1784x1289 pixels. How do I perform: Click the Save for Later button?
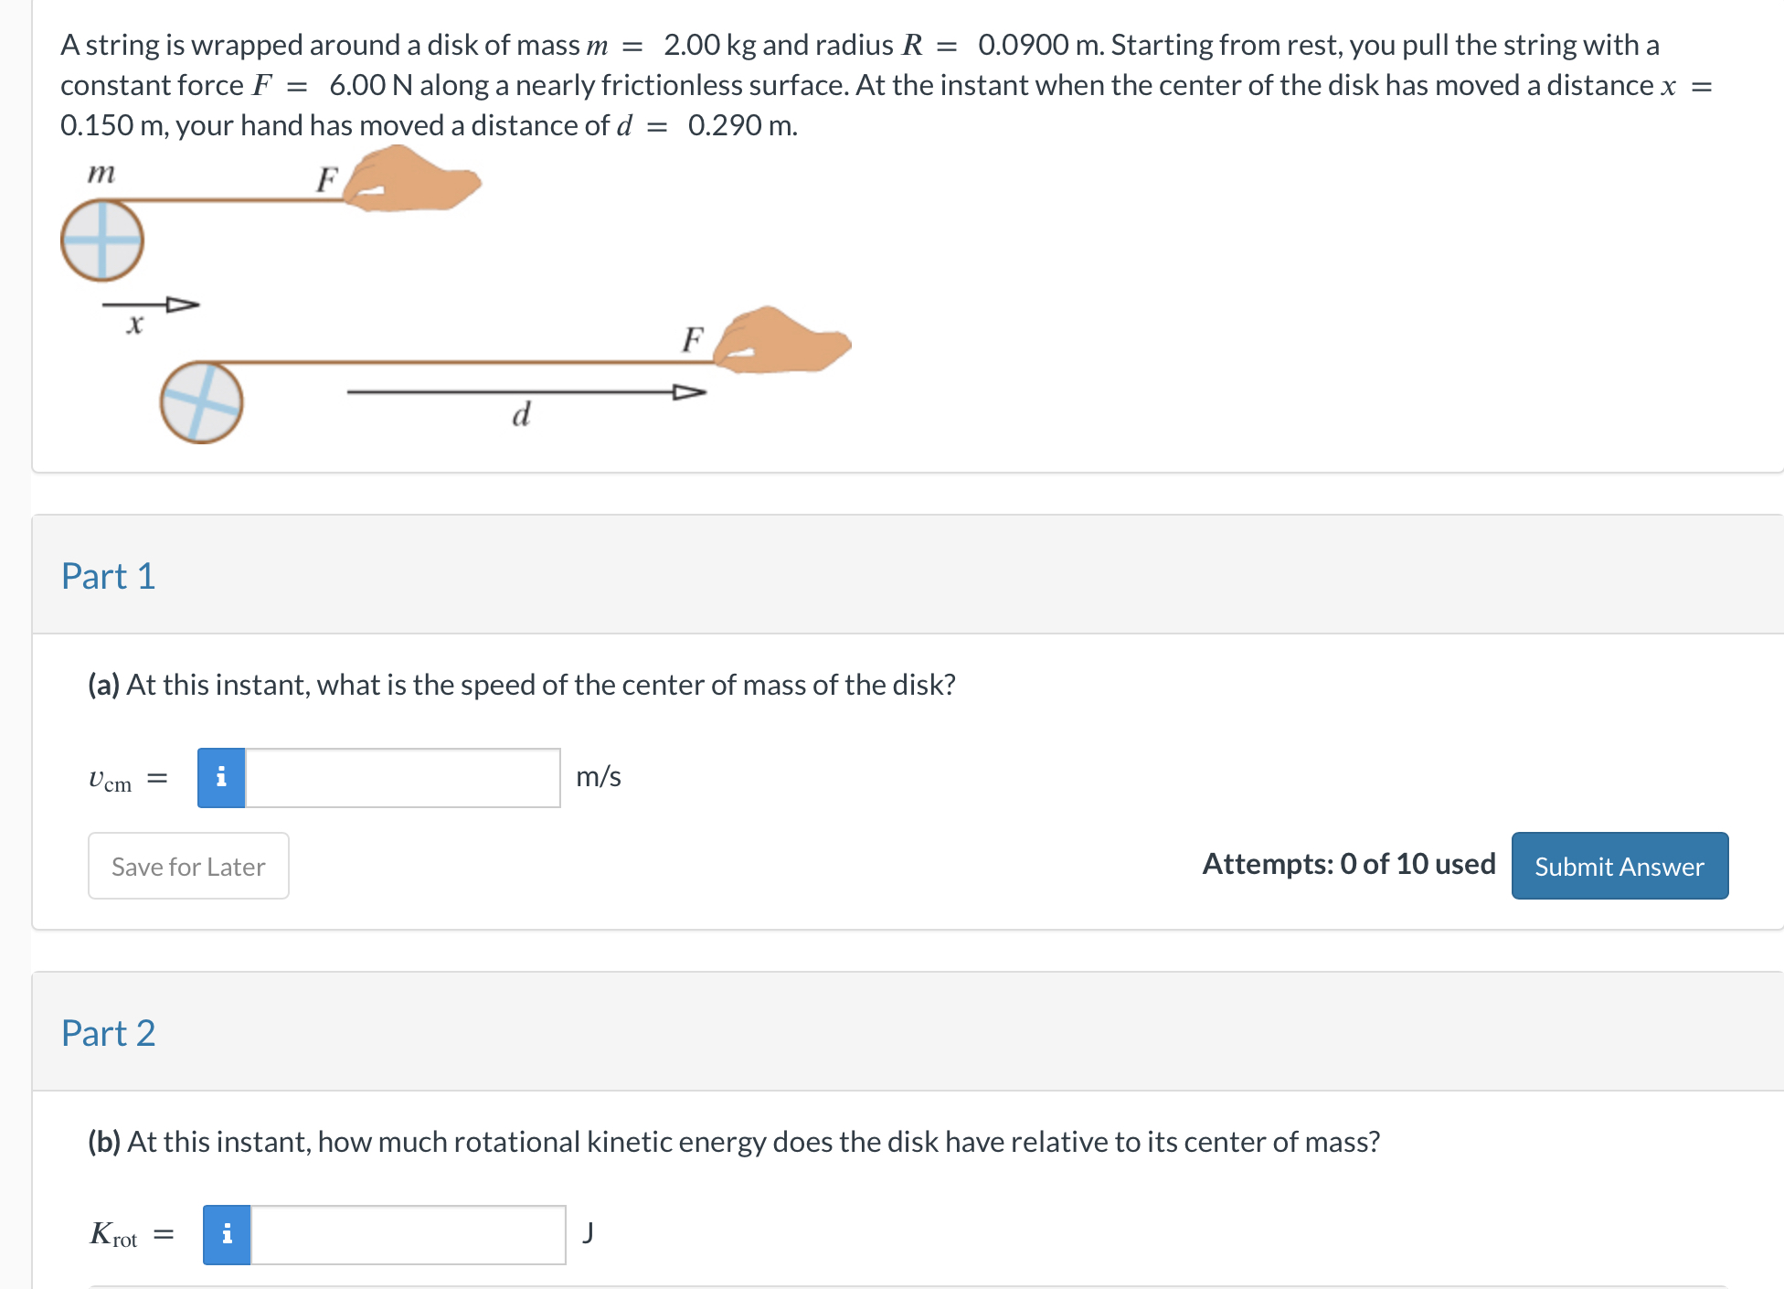pyautogui.click(x=187, y=866)
